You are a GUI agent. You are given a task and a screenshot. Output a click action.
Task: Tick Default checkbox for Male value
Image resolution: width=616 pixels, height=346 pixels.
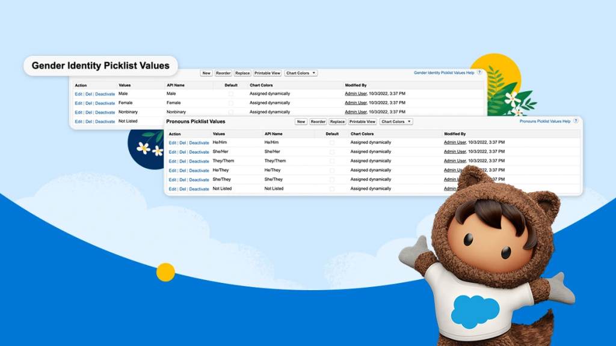tap(230, 94)
